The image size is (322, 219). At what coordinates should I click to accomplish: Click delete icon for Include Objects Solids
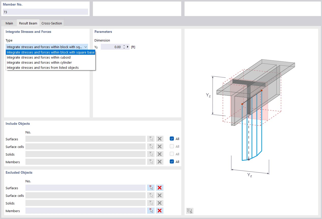[160, 154]
